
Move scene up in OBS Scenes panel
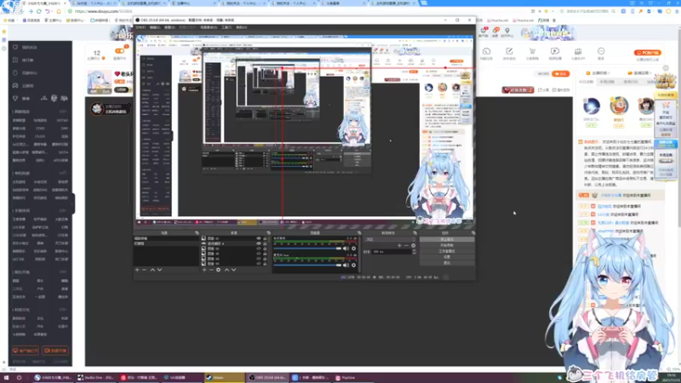click(152, 270)
